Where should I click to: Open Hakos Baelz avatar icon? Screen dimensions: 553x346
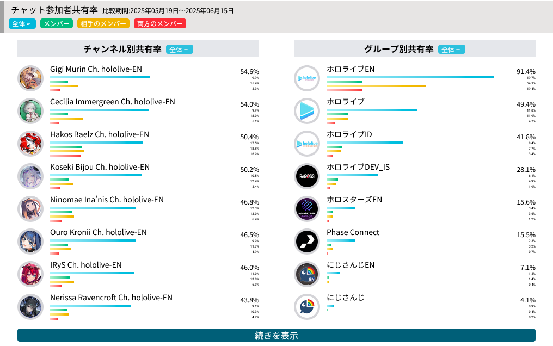pyautogui.click(x=30, y=144)
